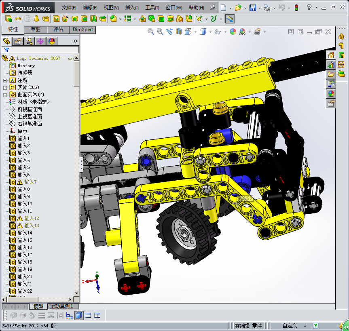The height and width of the screenshot is (331, 349).
Task: Toggle the Instant3D ruler icon
Action: [x=230, y=19]
